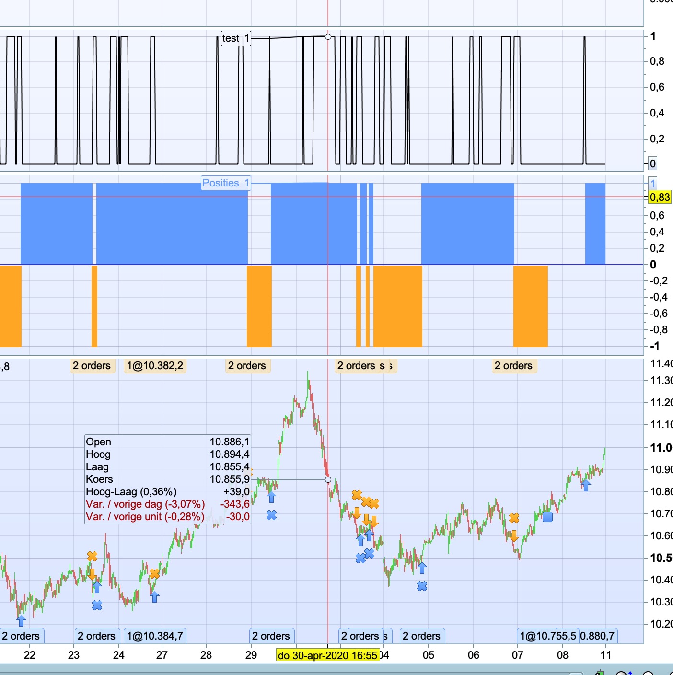The height and width of the screenshot is (675, 673).
Task: Select the 'test 1' indicator label
Action: [236, 38]
